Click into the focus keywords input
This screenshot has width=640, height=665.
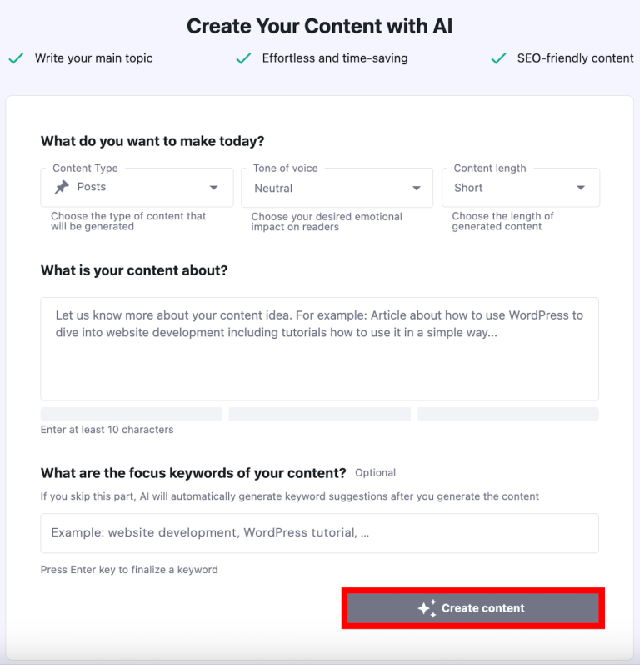pos(319,532)
